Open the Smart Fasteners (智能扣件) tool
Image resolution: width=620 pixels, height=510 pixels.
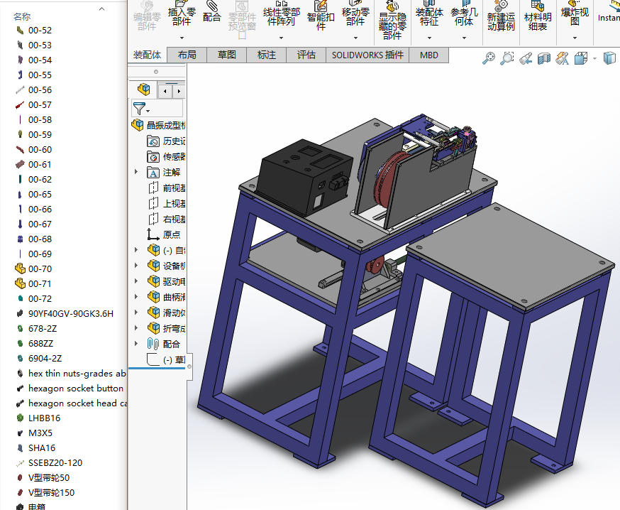pos(321,16)
